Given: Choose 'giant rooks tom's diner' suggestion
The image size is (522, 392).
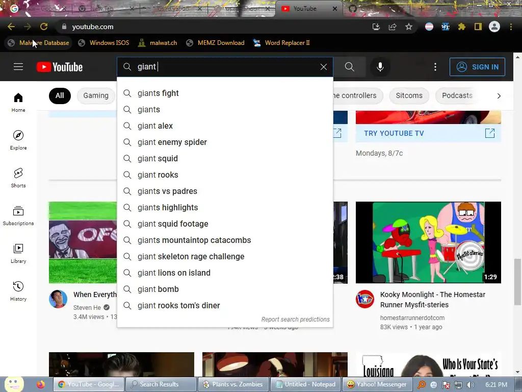Looking at the screenshot, I should click(x=225, y=306).
